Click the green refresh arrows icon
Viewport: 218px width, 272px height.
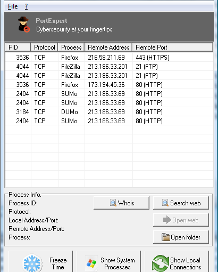160,263
